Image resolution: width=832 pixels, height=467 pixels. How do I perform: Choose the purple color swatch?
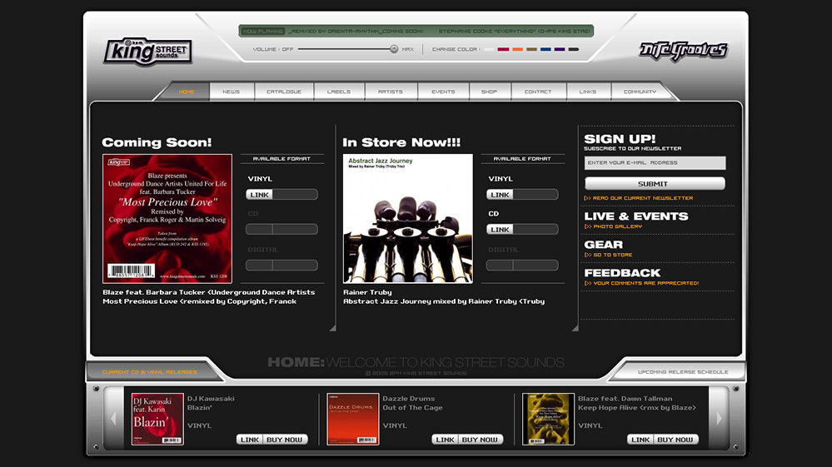(x=560, y=49)
